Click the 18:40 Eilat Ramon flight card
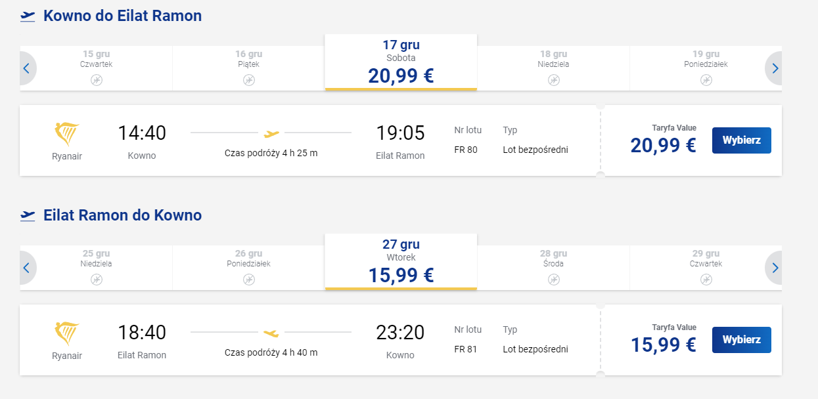 point(310,340)
